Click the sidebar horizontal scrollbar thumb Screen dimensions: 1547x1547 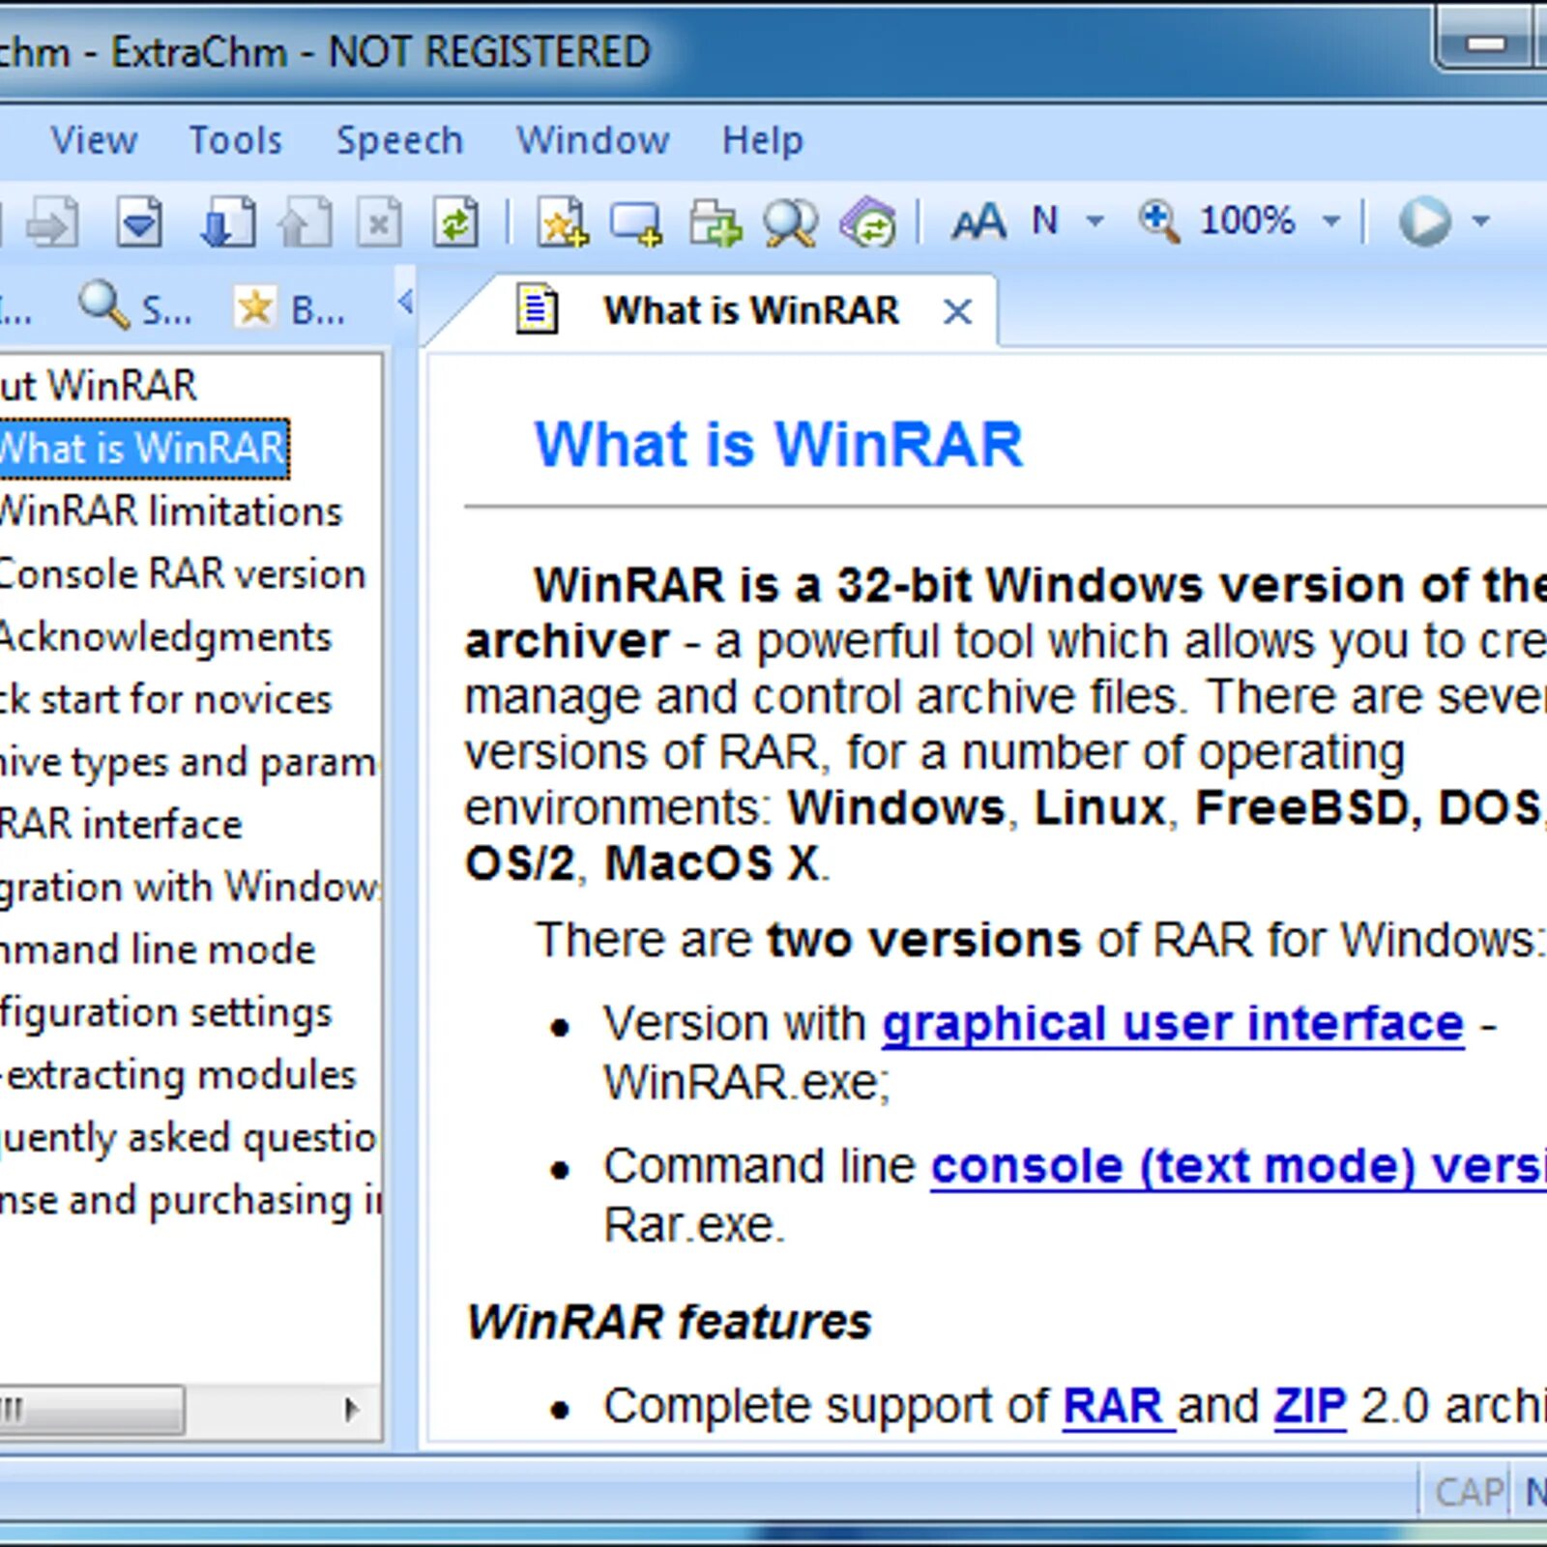point(92,1409)
